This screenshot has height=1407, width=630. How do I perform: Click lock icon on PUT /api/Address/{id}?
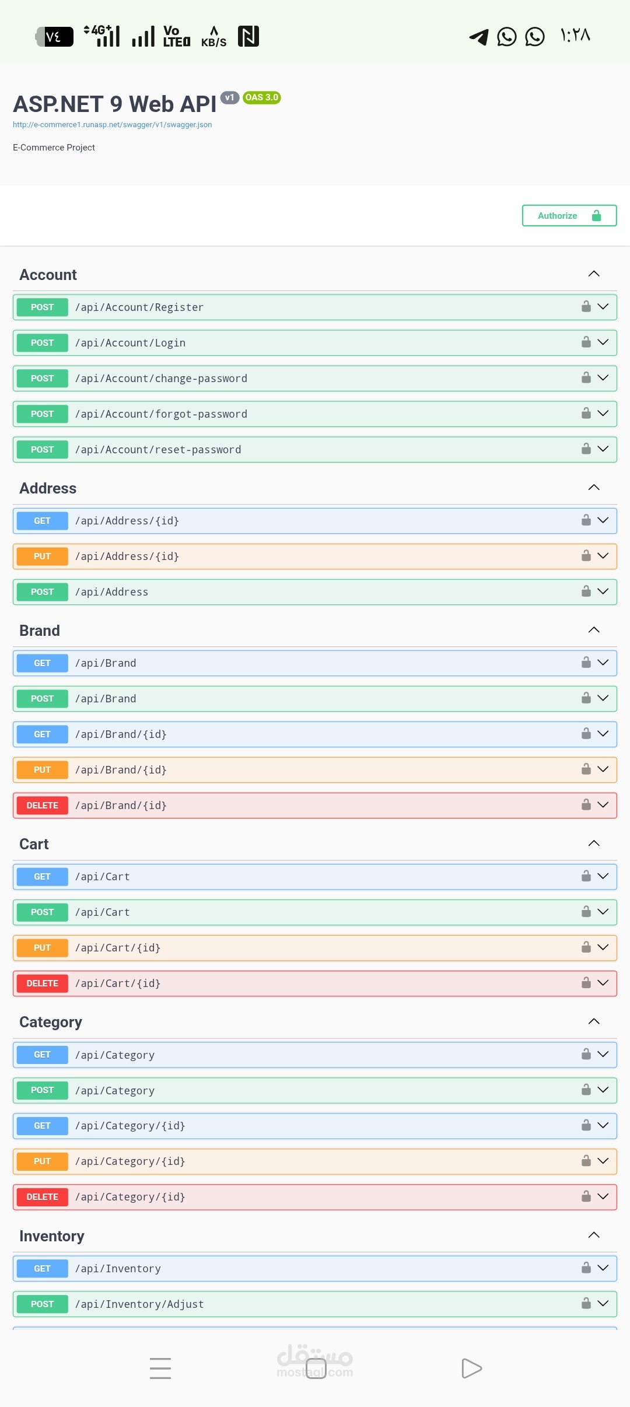(586, 555)
